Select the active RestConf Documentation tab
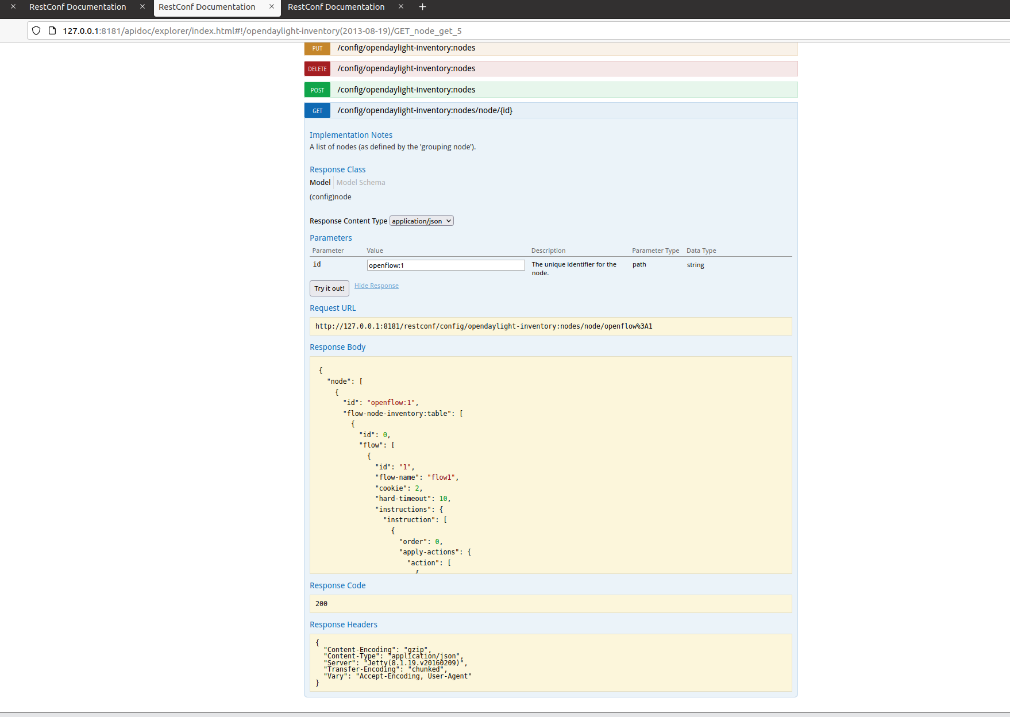Viewport: 1010px width, 717px height. (207, 7)
